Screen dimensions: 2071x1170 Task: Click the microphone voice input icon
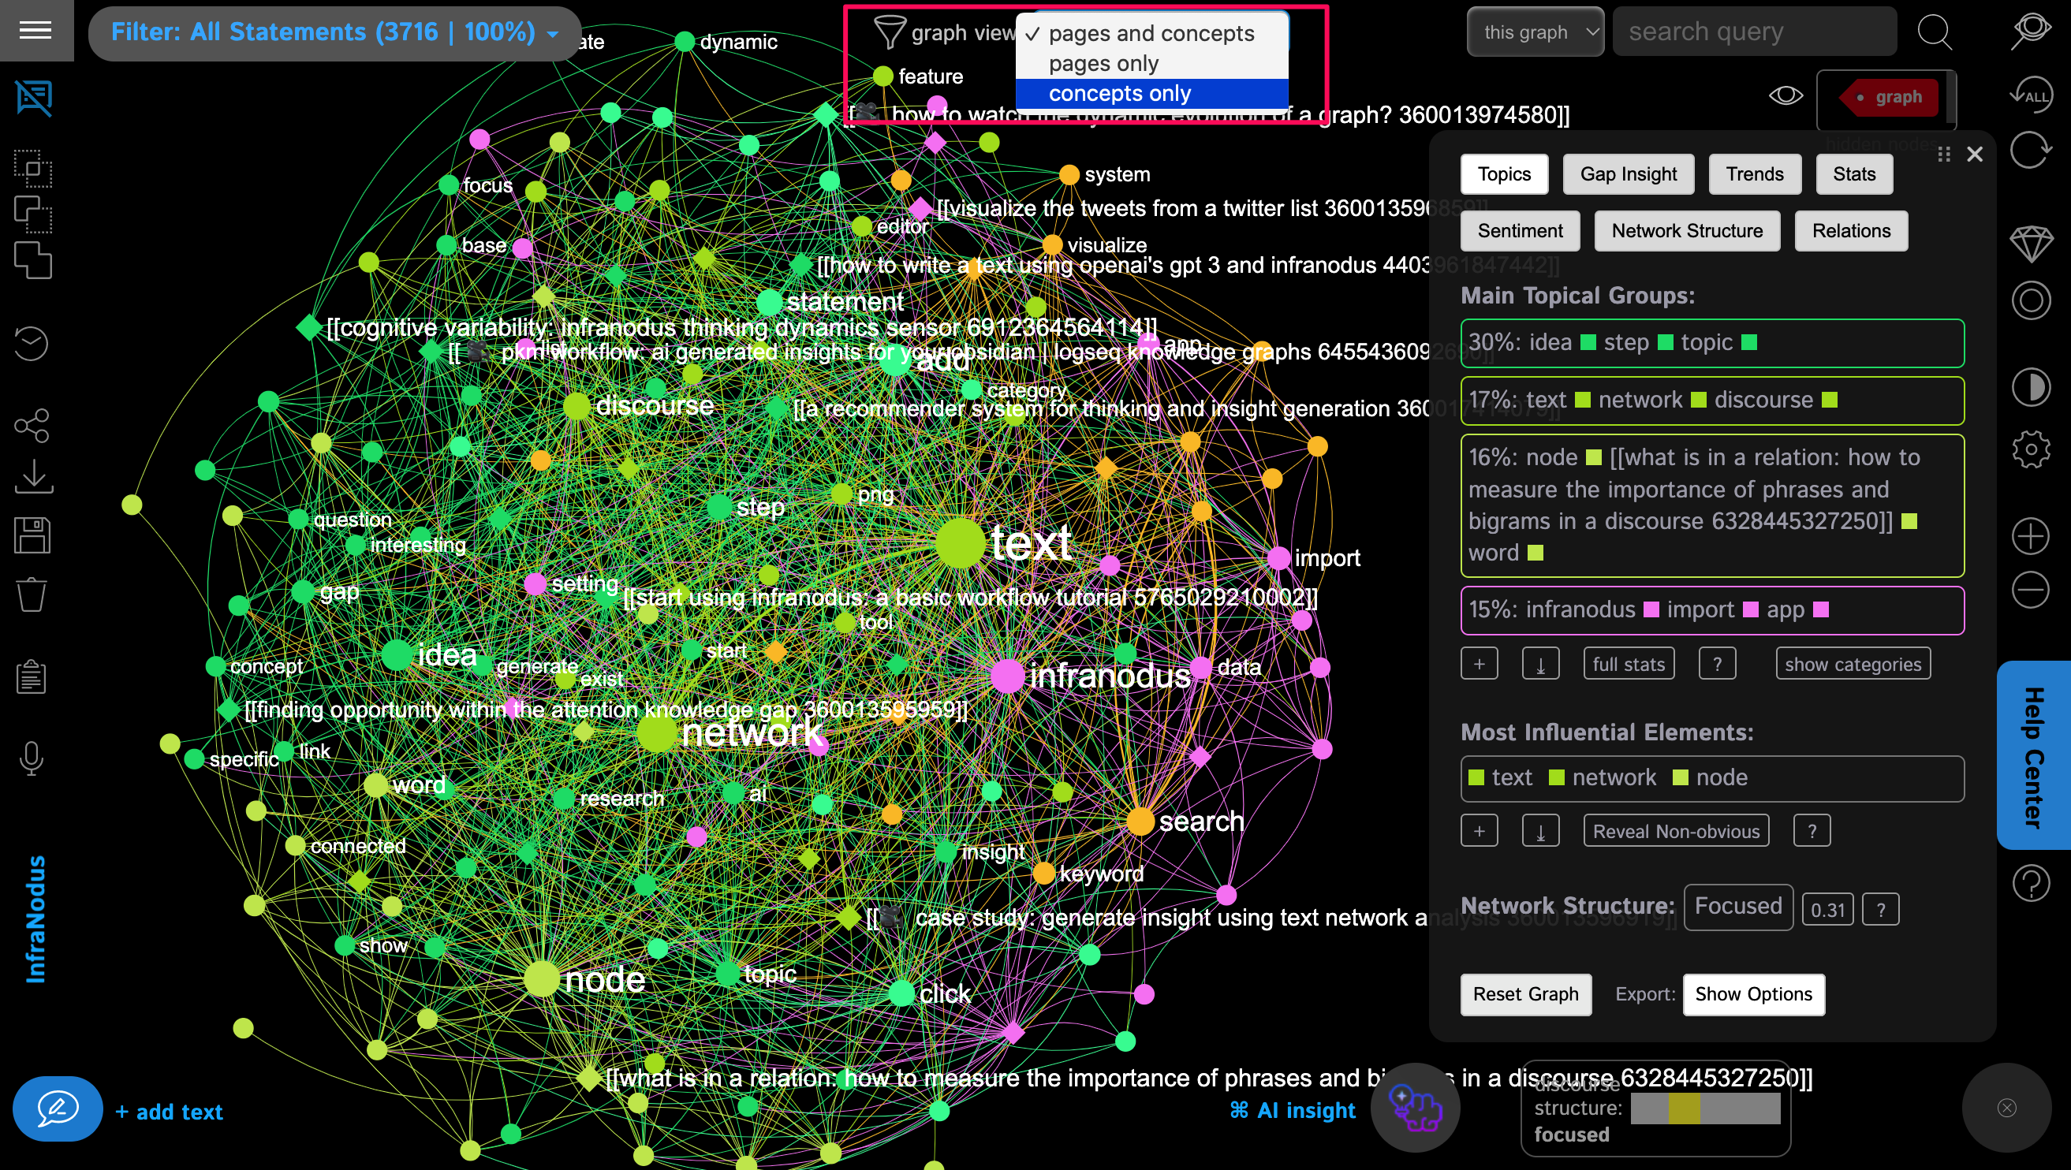(x=32, y=758)
